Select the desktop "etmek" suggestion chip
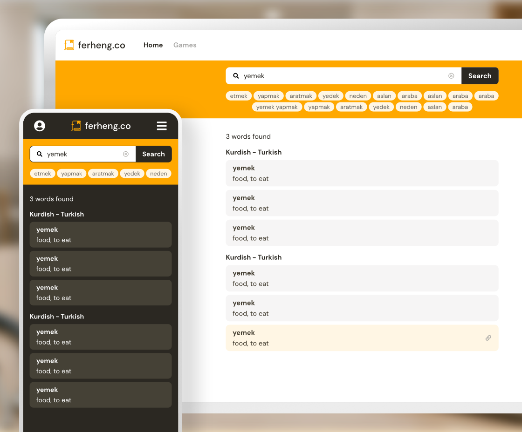This screenshot has width=522, height=432. pyautogui.click(x=239, y=96)
